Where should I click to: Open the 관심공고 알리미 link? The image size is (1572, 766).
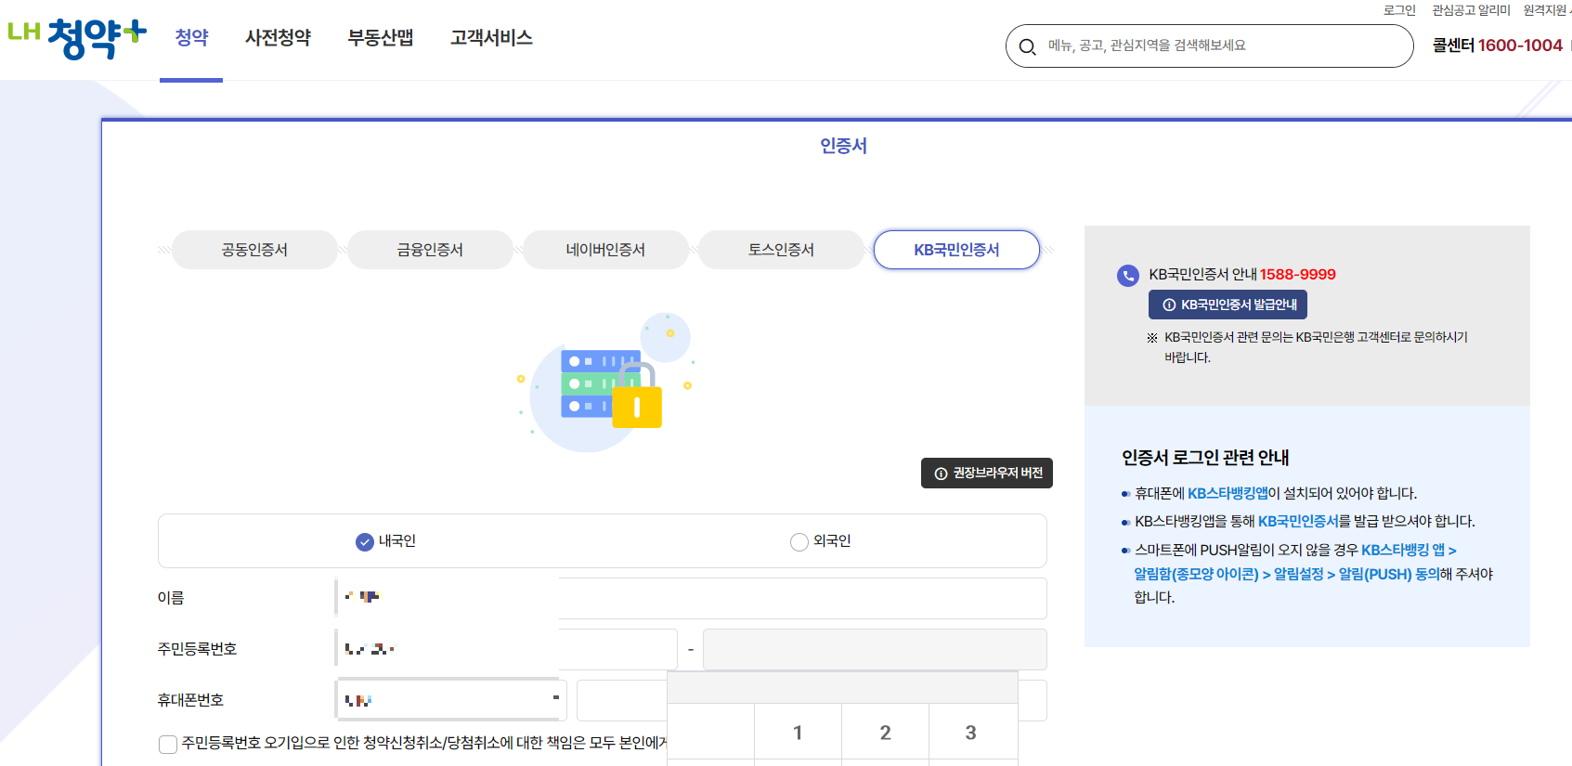(1471, 10)
